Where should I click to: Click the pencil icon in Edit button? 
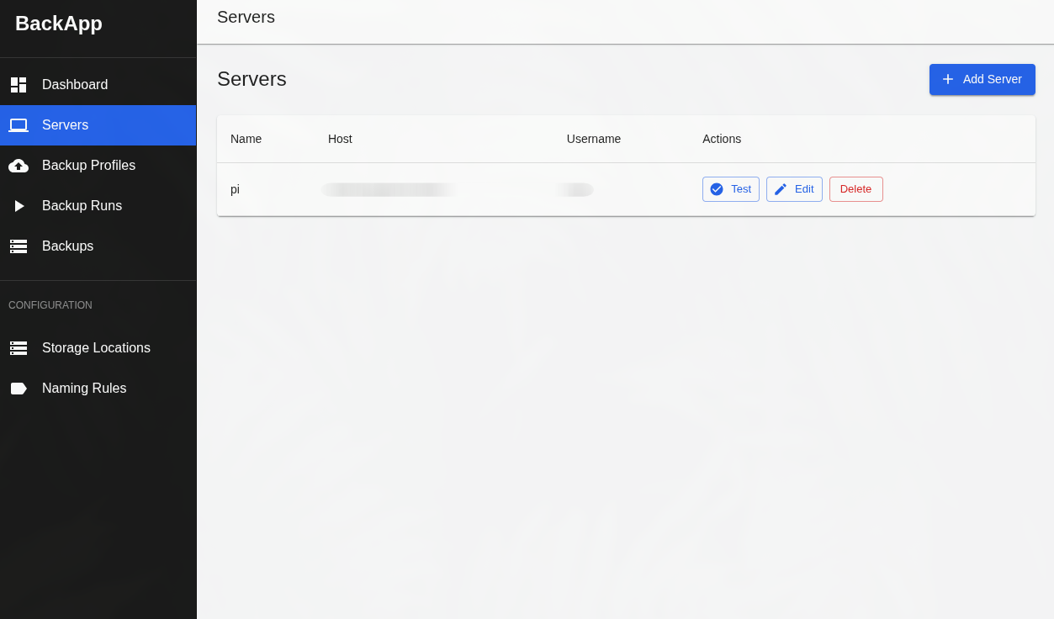tap(781, 189)
